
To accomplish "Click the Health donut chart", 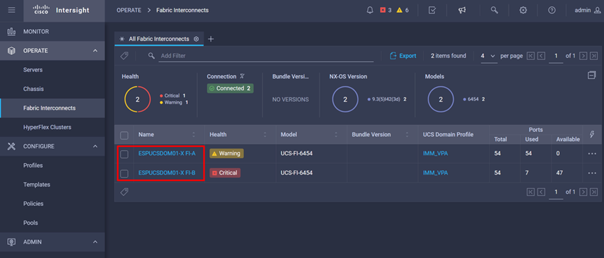I will 137,99.
